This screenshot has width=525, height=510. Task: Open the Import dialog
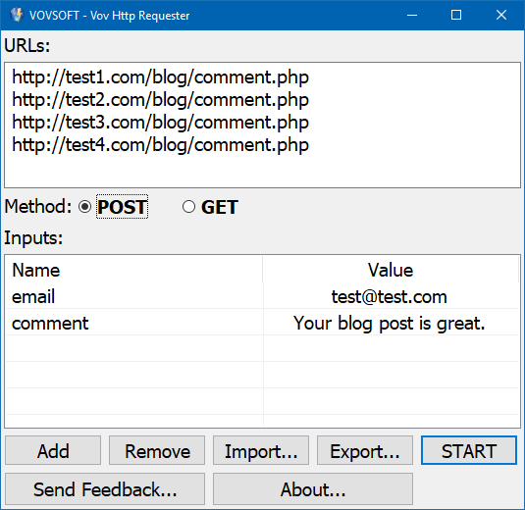click(261, 450)
